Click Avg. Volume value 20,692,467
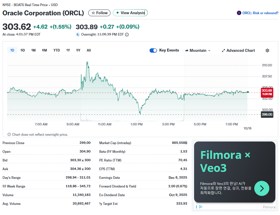This screenshot has width=280, height=215. pos(82,203)
